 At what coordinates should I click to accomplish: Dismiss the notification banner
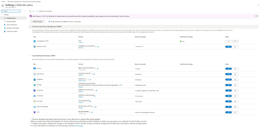click(x=257, y=16)
